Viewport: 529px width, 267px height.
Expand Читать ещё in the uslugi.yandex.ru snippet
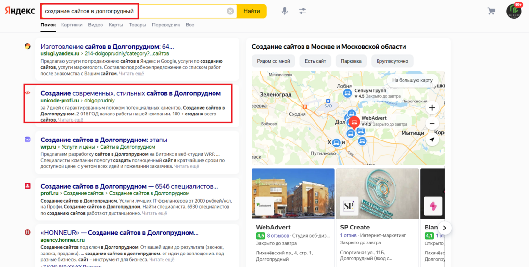click(131, 73)
